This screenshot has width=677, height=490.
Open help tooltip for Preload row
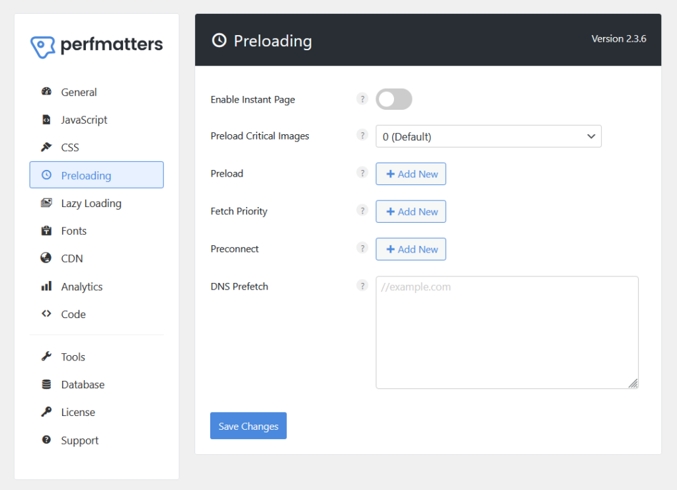[x=362, y=173]
